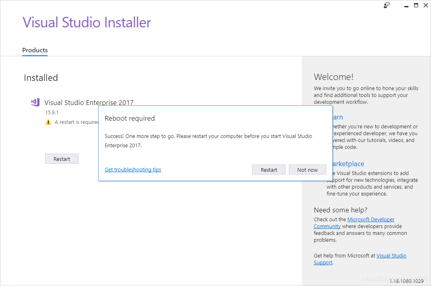Click the Visual Studio Enterprise 2017 logo icon

(35, 103)
